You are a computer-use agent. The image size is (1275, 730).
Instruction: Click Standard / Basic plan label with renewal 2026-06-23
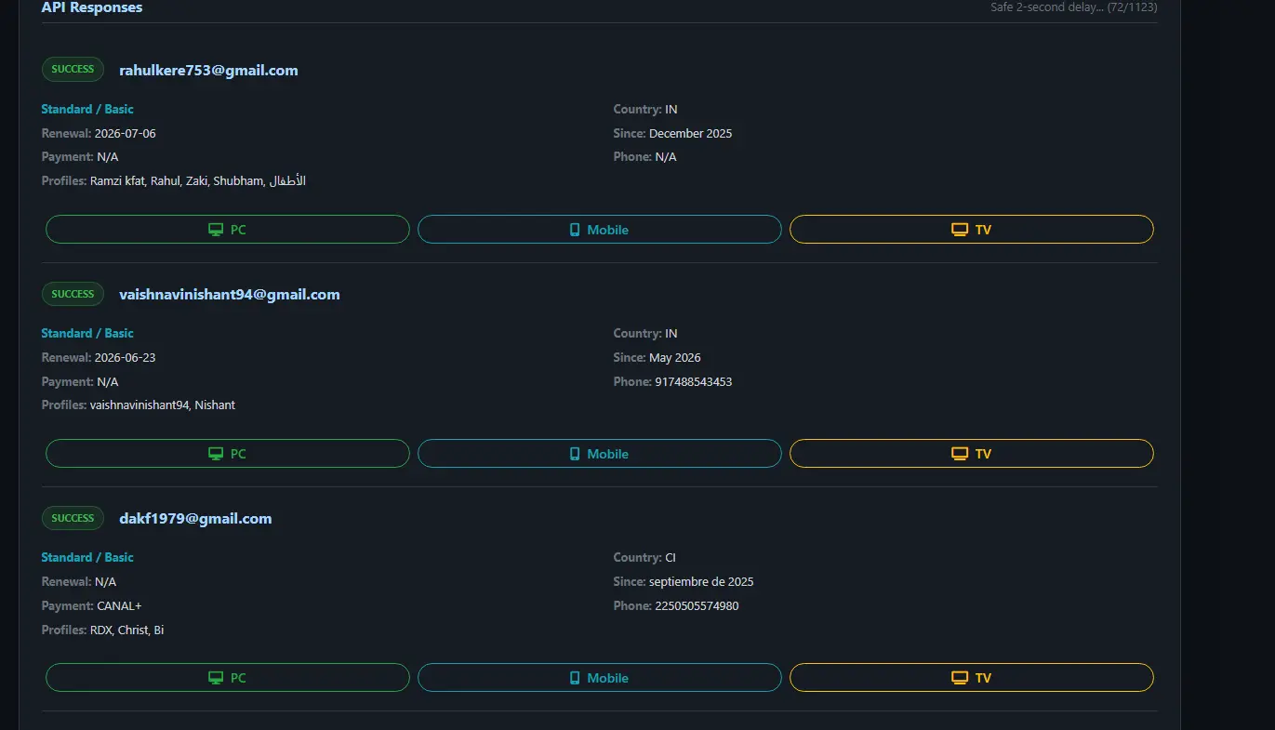tap(87, 333)
